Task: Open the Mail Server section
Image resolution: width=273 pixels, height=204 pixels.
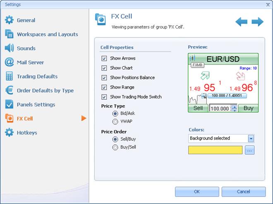Action: click(x=30, y=62)
